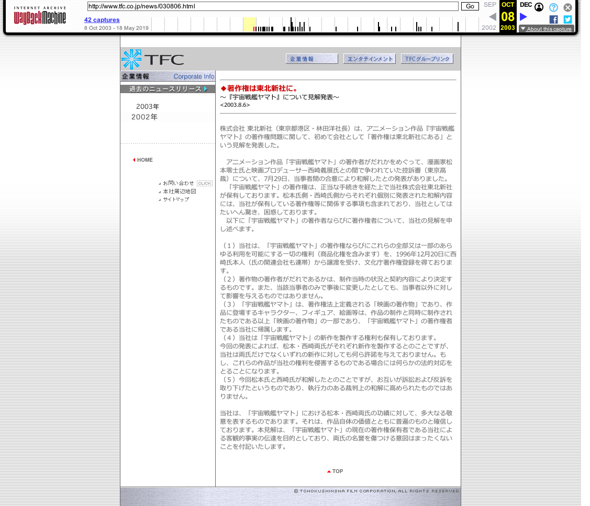Click the CLICK badge beside お問い合わせ

(205, 184)
